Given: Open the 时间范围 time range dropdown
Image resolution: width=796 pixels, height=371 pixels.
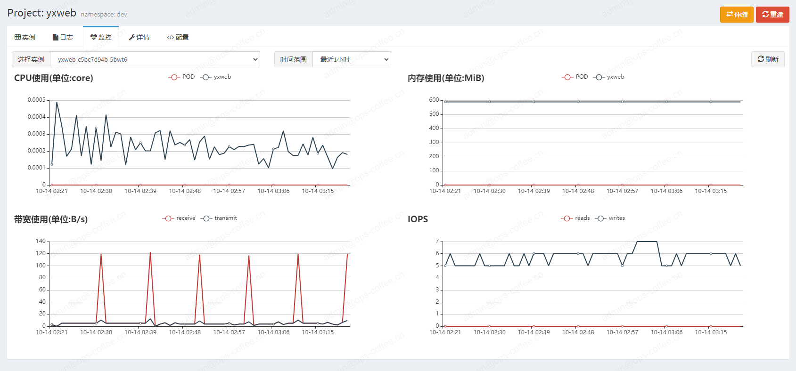Looking at the screenshot, I should (x=352, y=59).
